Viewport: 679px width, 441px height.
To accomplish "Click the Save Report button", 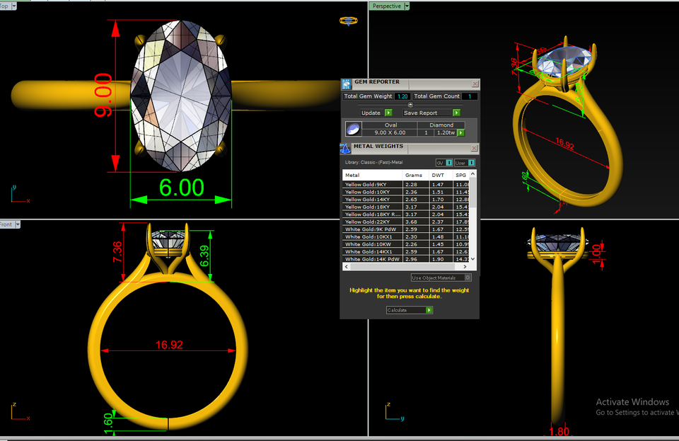I will point(420,113).
